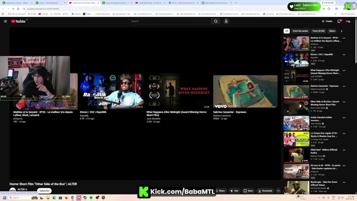The image size is (357, 201).
Task: Start voice search with the microphone icon
Action: click(226, 21)
